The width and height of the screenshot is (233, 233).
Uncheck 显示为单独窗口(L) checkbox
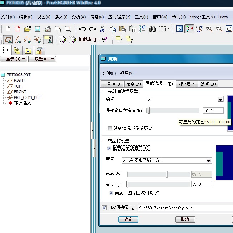pyautogui.click(x=109, y=148)
